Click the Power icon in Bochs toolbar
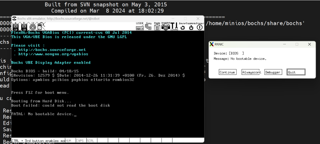Screen dimensions: 320x144 point(200,26)
